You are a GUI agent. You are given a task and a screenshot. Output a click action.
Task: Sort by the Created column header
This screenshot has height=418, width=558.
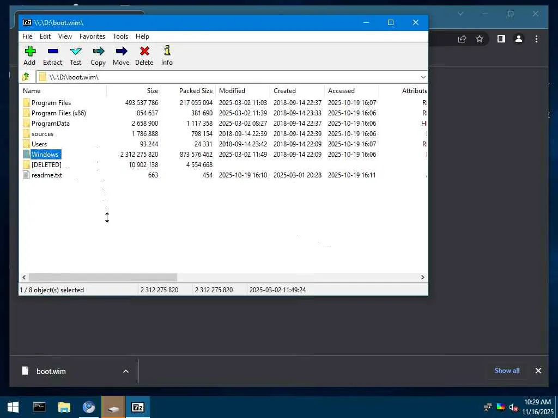coord(297,91)
